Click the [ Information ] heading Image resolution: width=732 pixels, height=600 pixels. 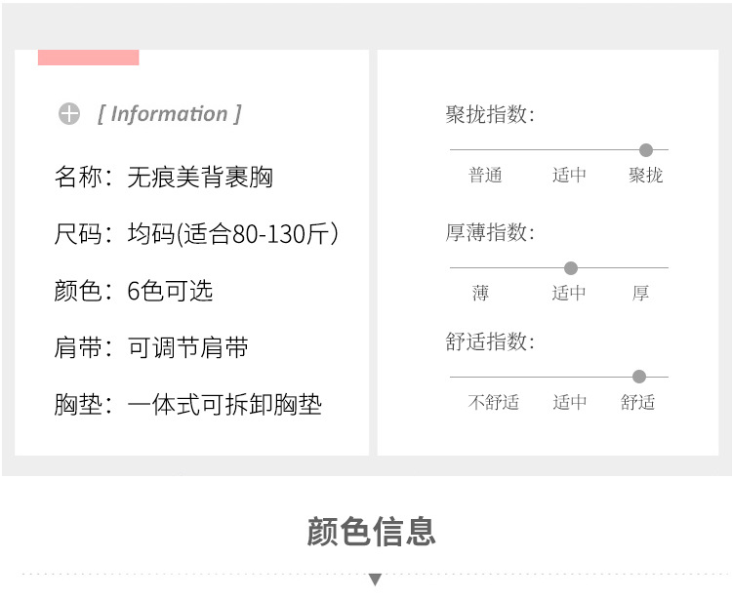coord(170,114)
